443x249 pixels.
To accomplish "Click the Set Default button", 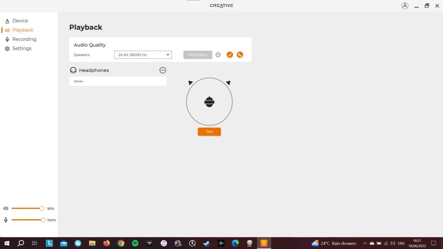I will pos(198,55).
